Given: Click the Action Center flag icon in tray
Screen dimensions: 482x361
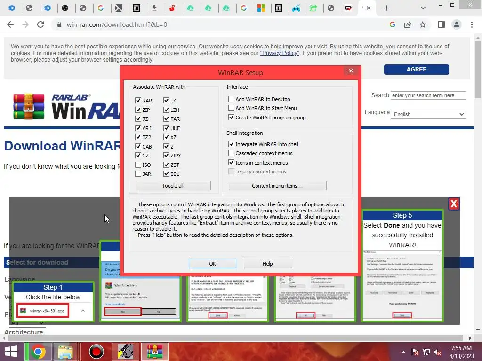Looking at the screenshot, I should (x=415, y=352).
